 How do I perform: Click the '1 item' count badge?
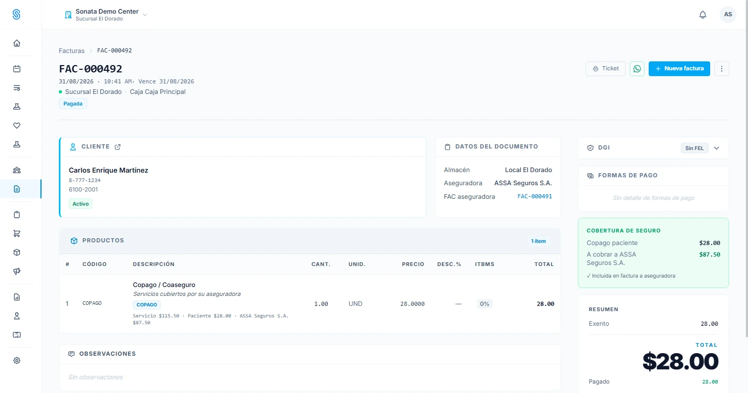coord(538,241)
